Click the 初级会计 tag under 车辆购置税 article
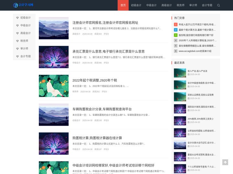 point(76,121)
